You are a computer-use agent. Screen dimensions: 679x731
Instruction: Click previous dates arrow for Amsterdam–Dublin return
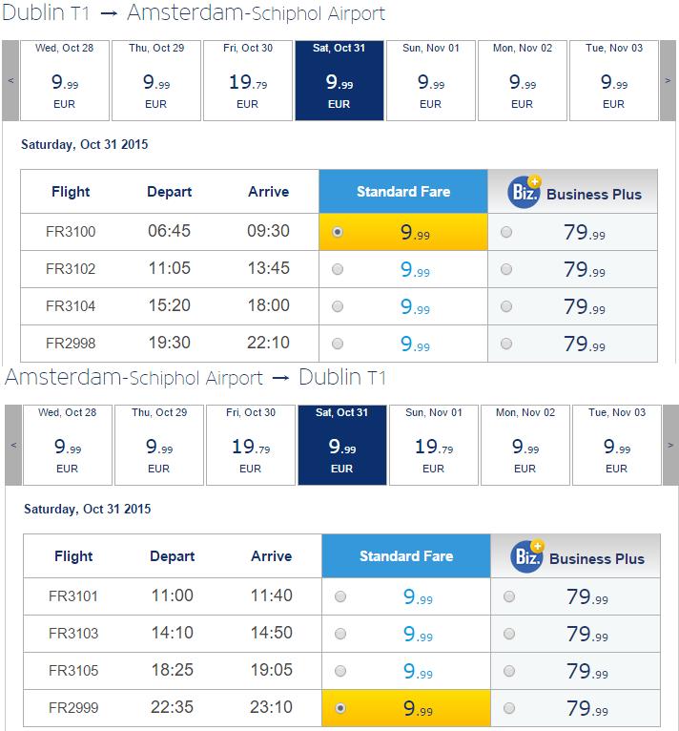pos(13,445)
